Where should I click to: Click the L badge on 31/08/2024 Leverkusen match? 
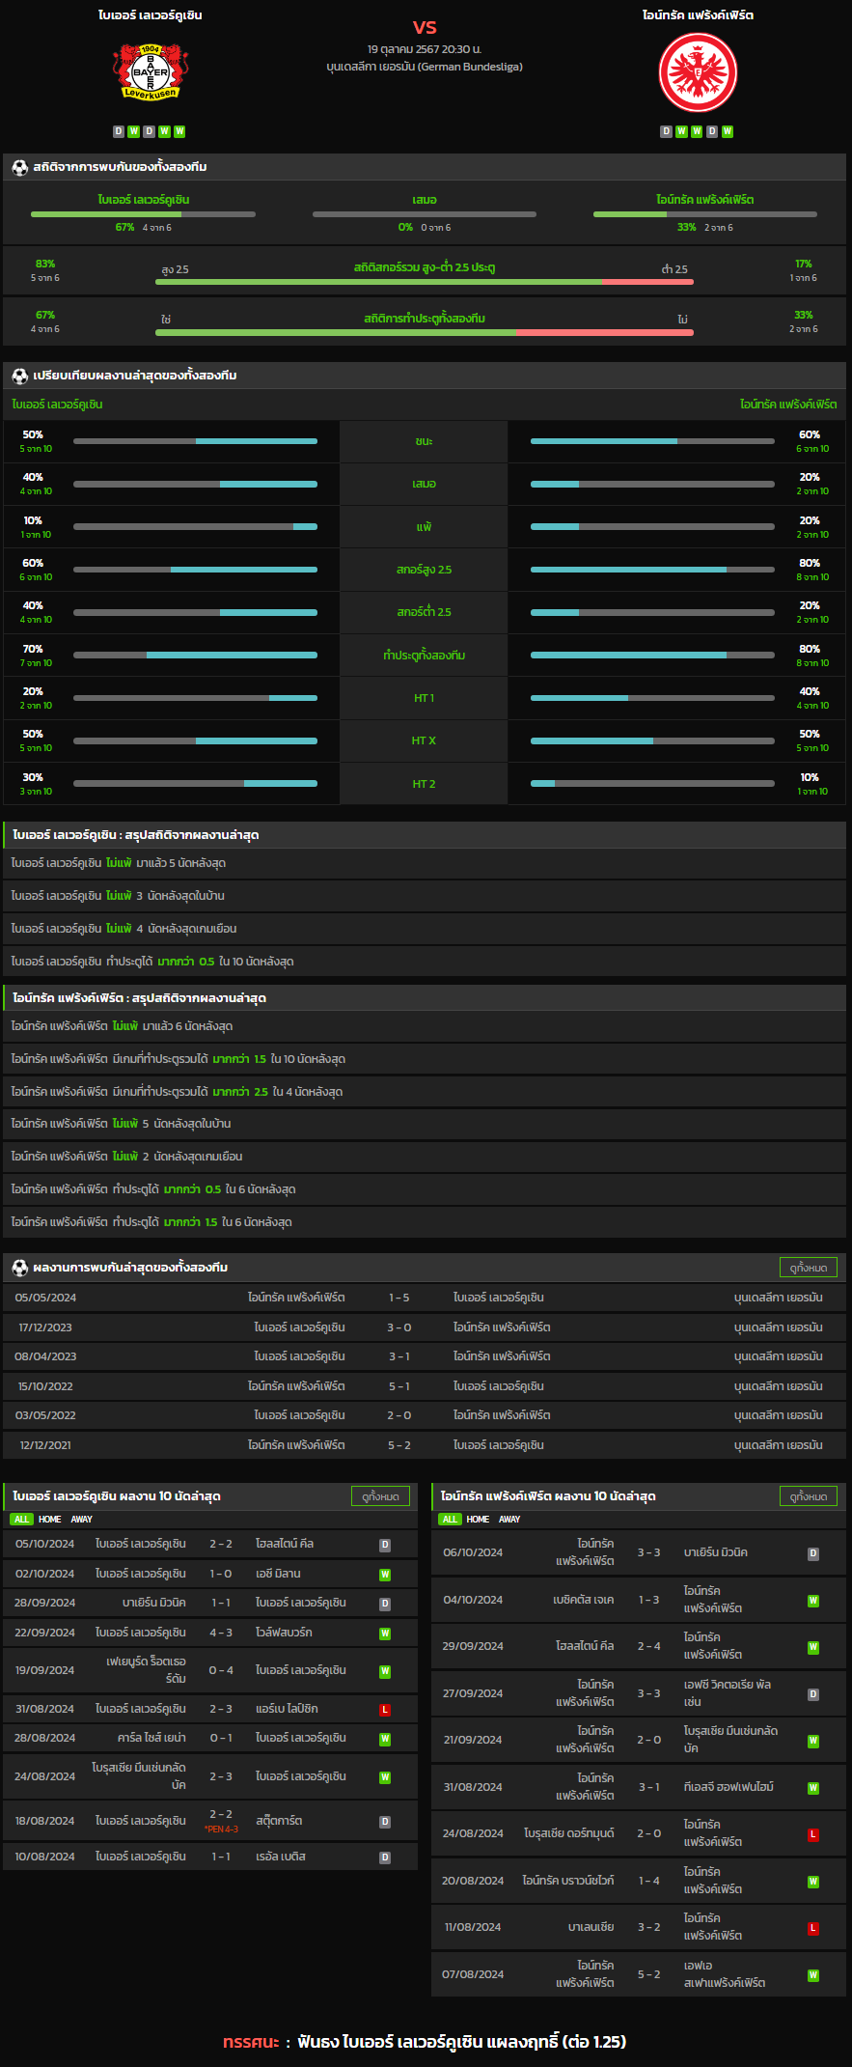[x=385, y=1710]
